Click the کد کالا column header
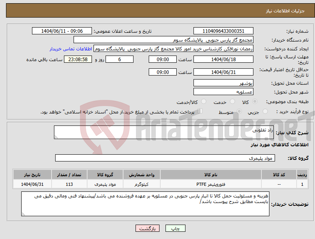315x239 pixels. (x=279, y=175)
